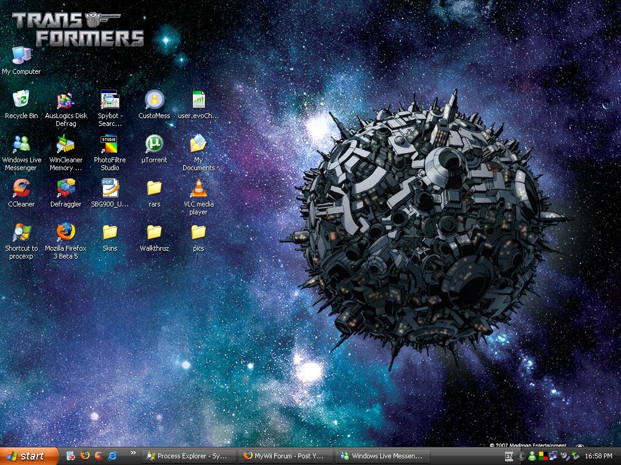
Task: Expand hidden system tray icons arrow
Action: 521,457
